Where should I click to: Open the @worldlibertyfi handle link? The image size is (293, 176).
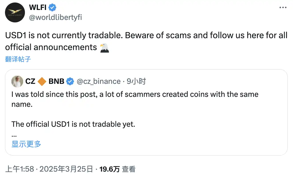click(x=55, y=17)
